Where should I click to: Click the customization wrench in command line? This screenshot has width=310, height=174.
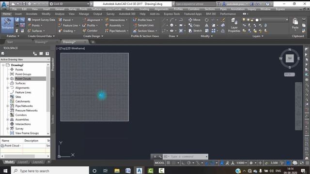[160, 157]
